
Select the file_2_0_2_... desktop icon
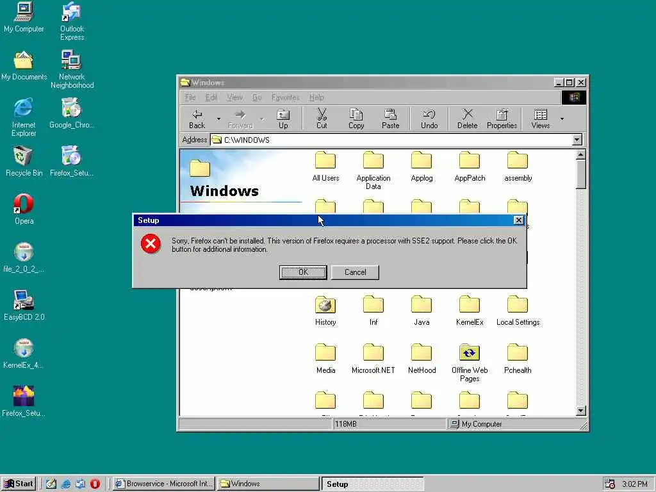click(24, 258)
